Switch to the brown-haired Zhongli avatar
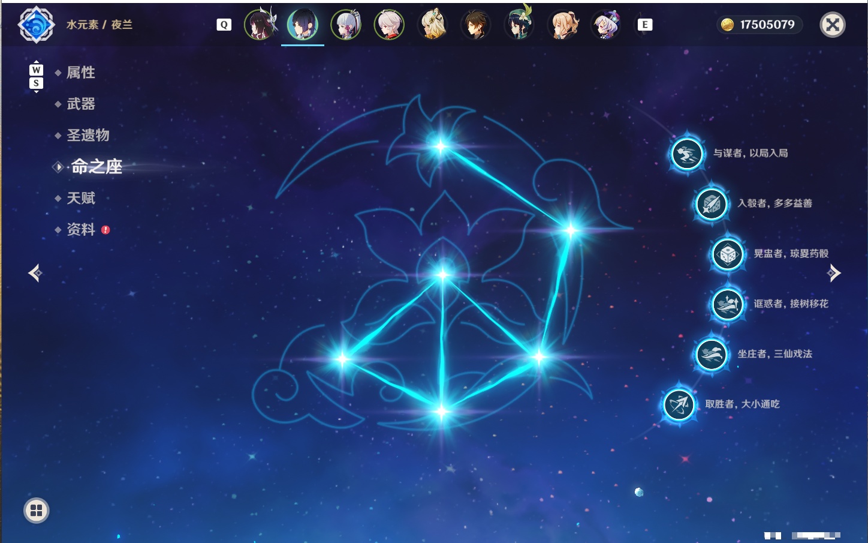The width and height of the screenshot is (868, 543). point(475,25)
